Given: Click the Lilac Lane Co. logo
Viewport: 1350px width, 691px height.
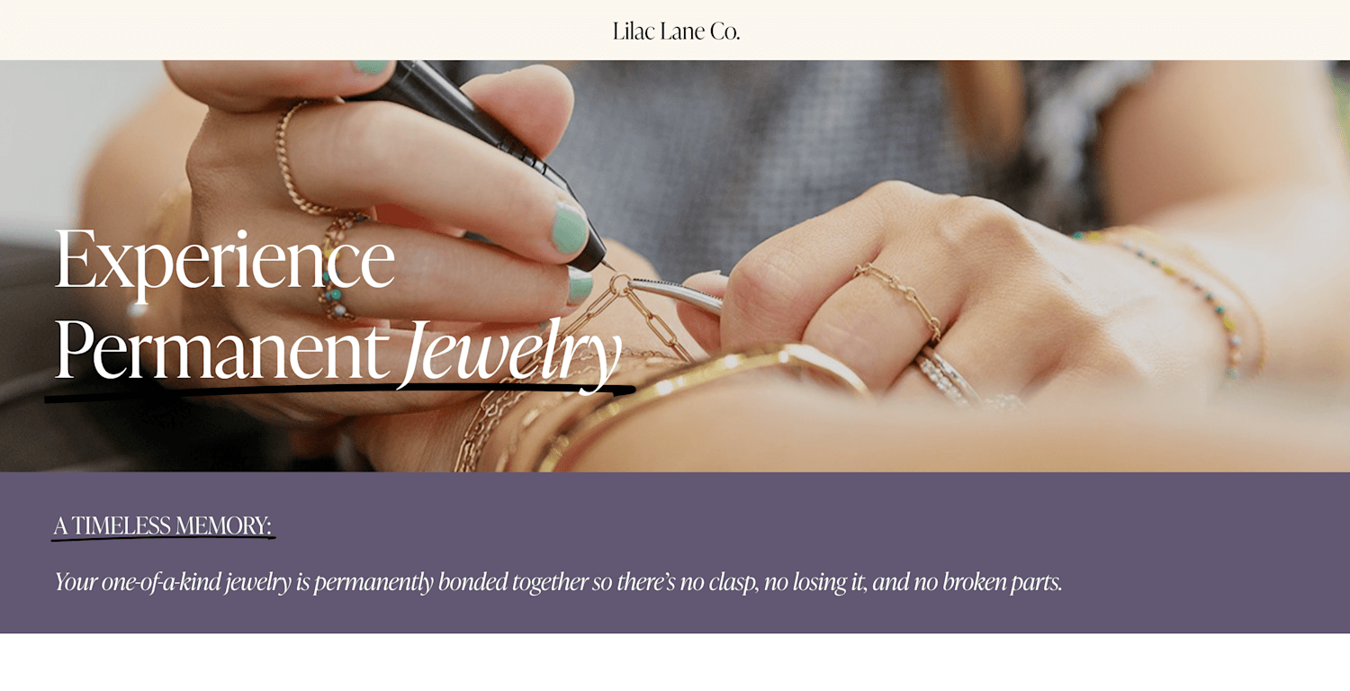Looking at the screenshot, I should tap(676, 31).
